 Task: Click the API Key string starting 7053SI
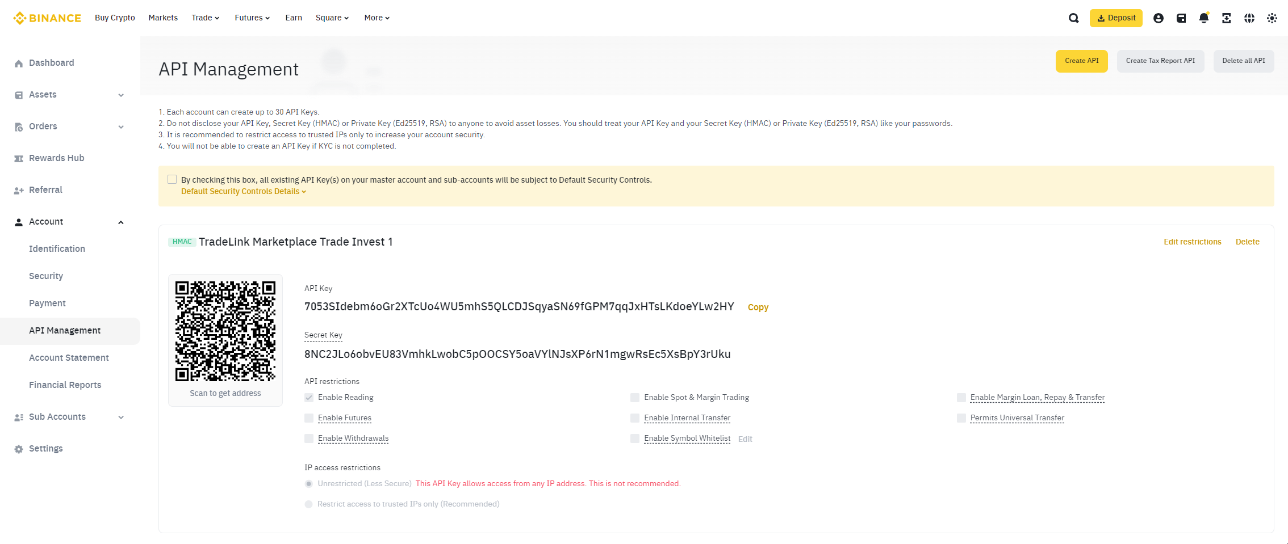[519, 307]
